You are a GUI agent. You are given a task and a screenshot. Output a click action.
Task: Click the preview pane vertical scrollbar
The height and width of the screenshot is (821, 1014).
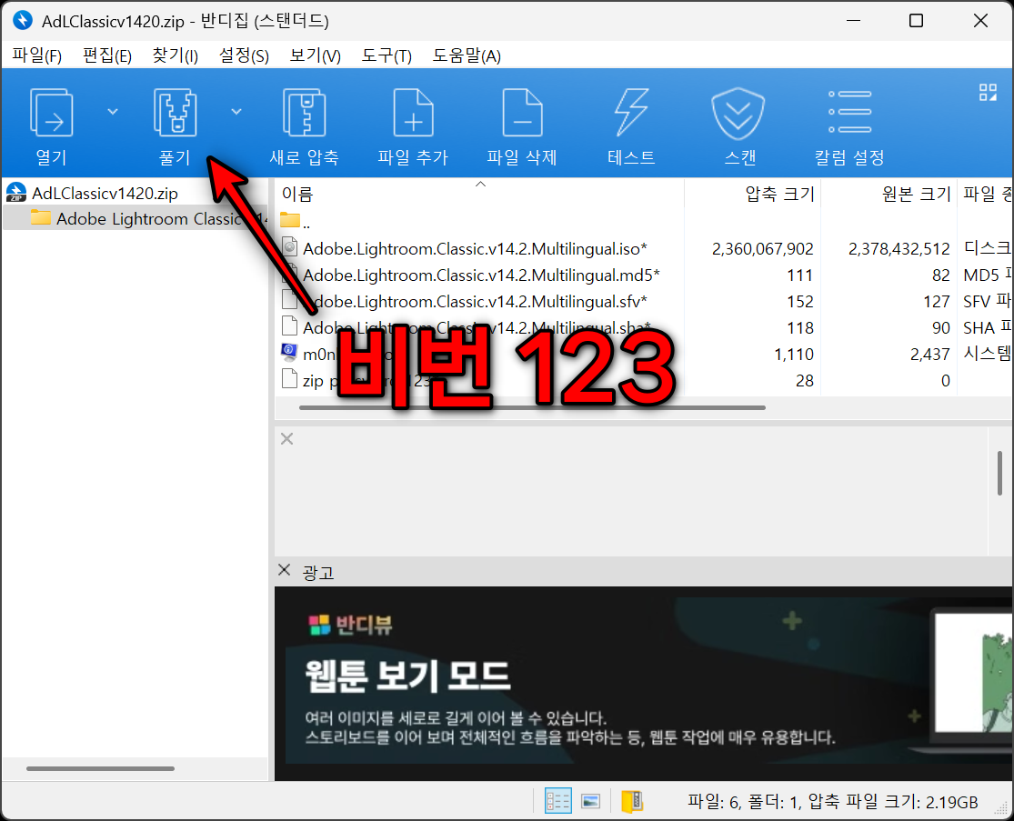click(999, 473)
